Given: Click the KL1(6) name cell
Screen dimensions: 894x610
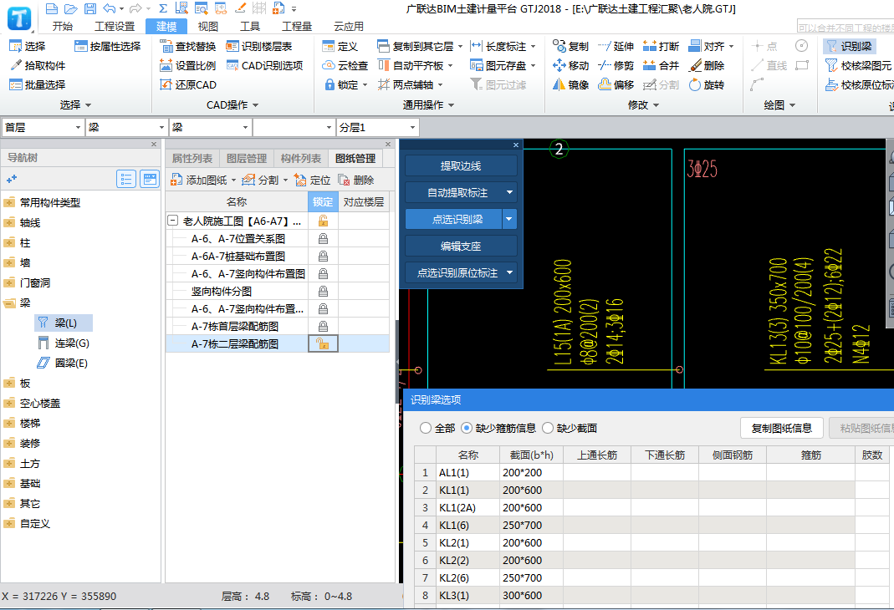Looking at the screenshot, I should [x=468, y=525].
